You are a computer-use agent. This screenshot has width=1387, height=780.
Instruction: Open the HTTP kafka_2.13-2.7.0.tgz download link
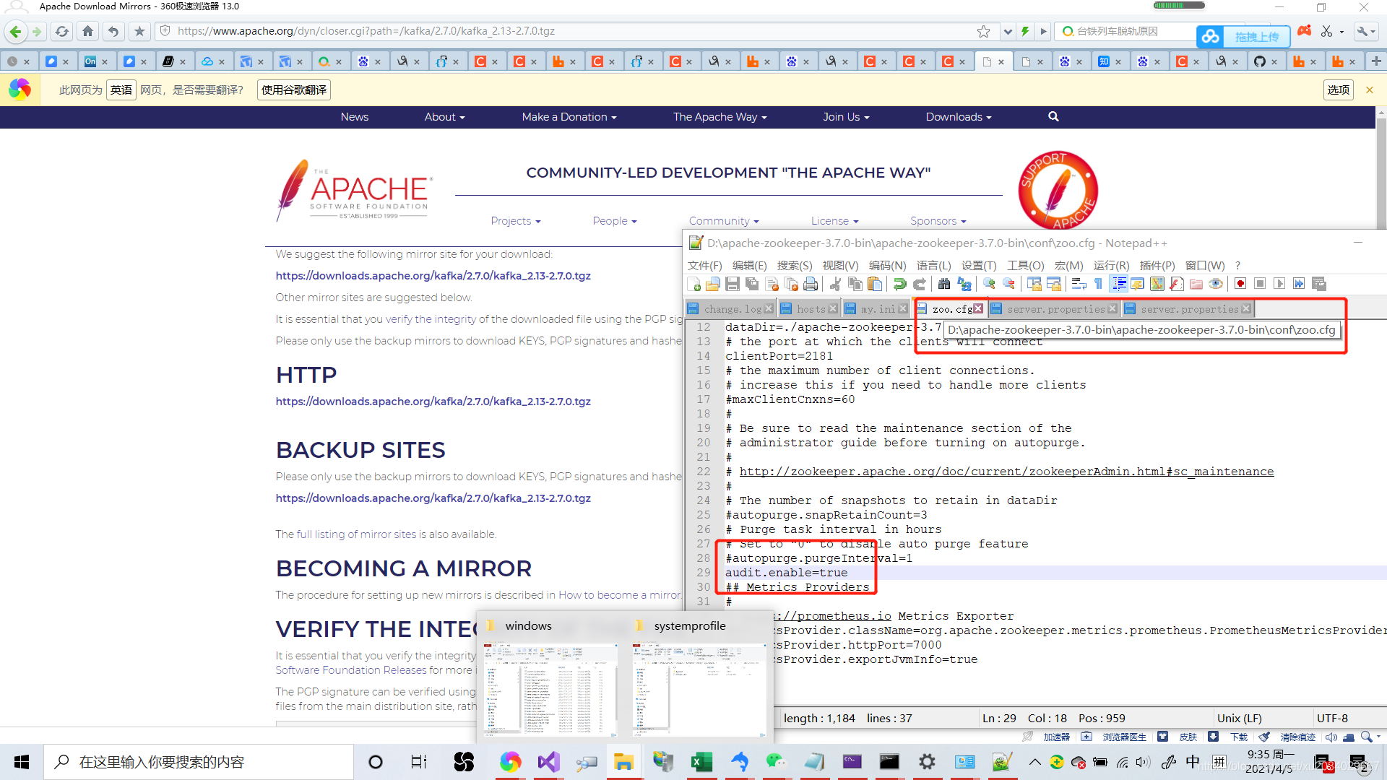pos(433,402)
